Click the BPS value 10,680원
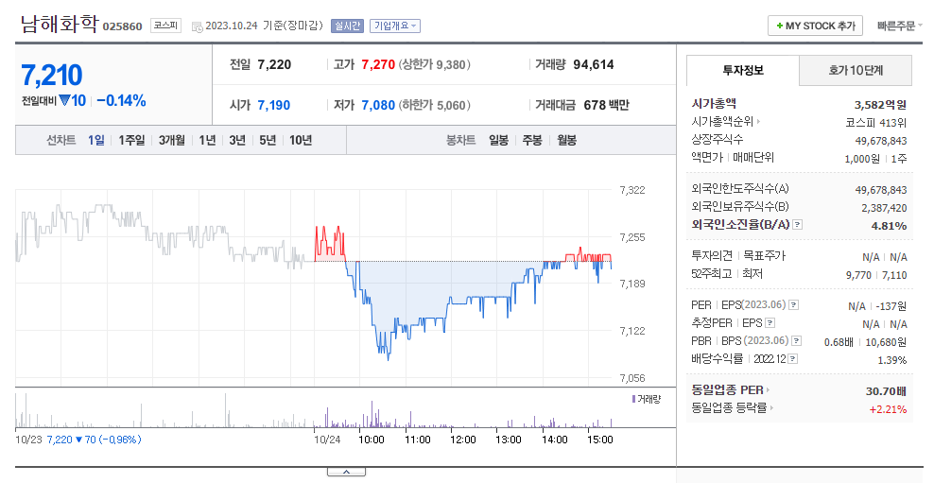Image resolution: width=934 pixels, height=483 pixels. (x=886, y=342)
